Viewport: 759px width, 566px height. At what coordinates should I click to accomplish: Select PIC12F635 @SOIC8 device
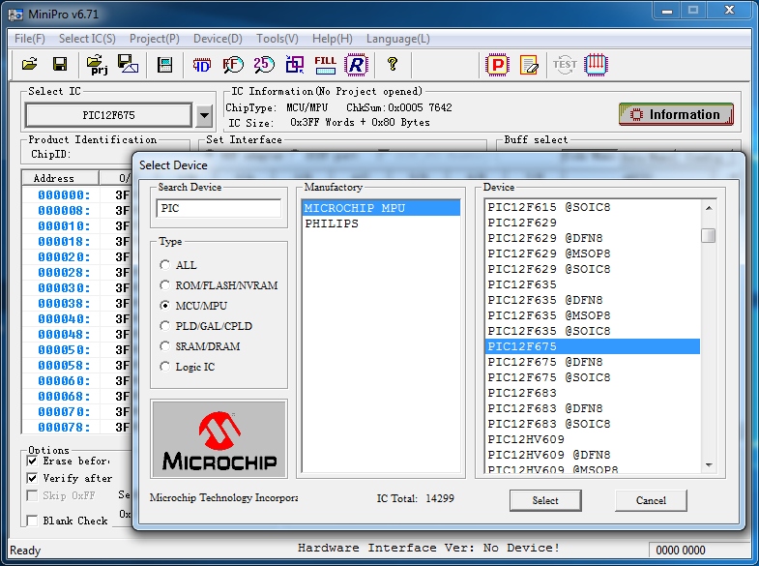[593, 331]
